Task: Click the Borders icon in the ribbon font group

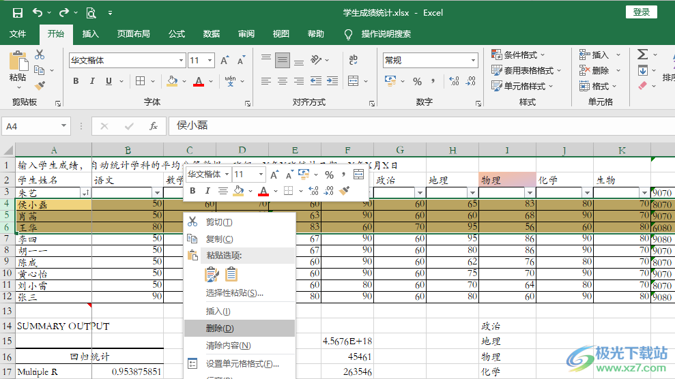Action: [x=140, y=81]
